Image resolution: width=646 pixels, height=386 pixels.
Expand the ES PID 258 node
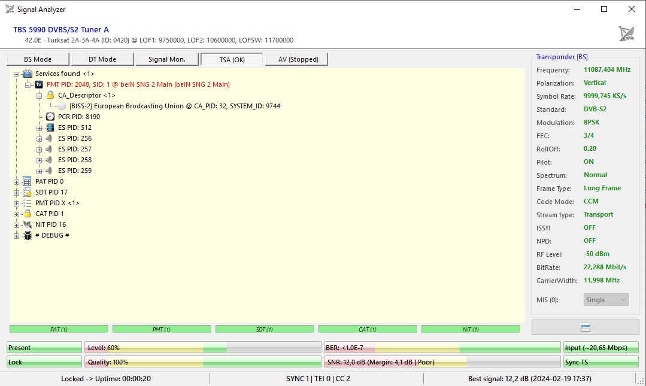tap(39, 160)
